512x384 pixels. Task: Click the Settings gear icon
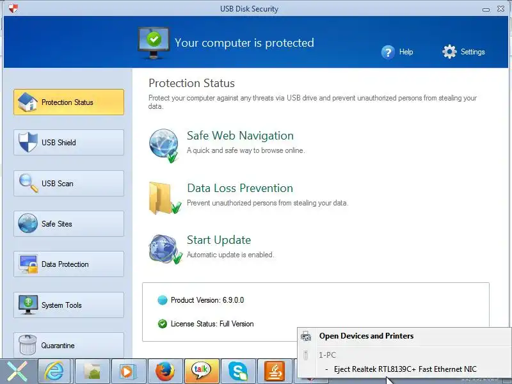pos(450,52)
